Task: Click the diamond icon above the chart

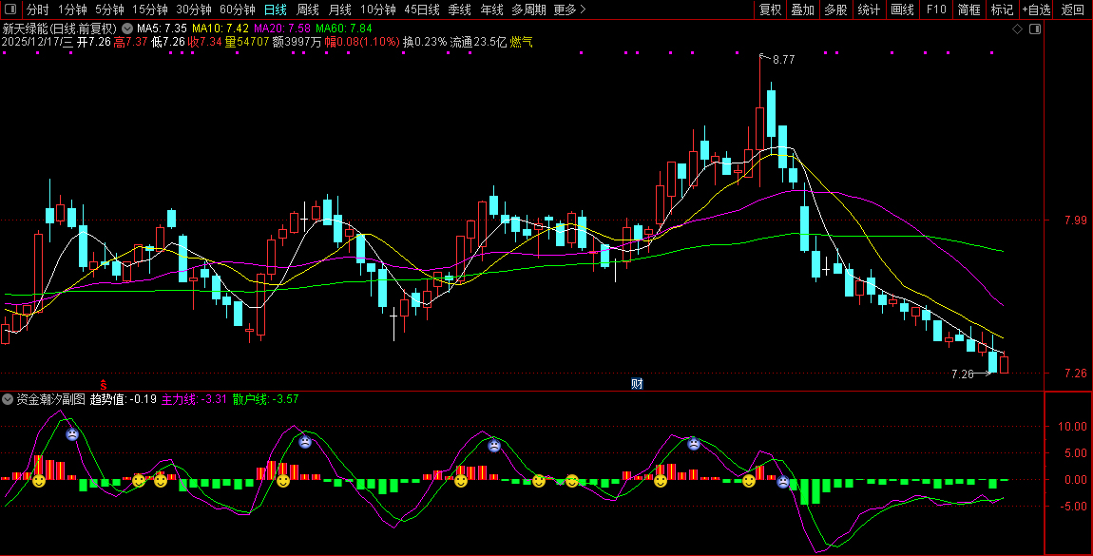Action: [x=1017, y=29]
